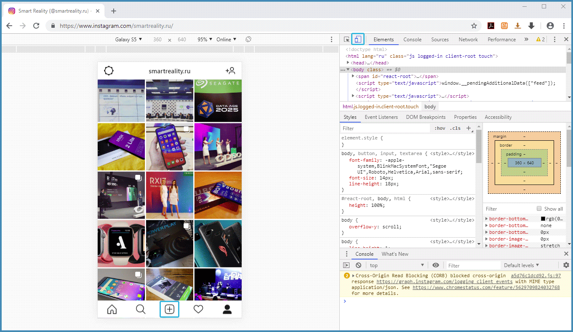Screen dimensions: 573x332
Task: Create live expression eye icon
Action: coord(436,265)
